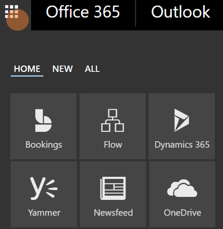Viewport: 223px width, 229px height.
Task: Open the OneDrive app tile
Action: pos(182,195)
